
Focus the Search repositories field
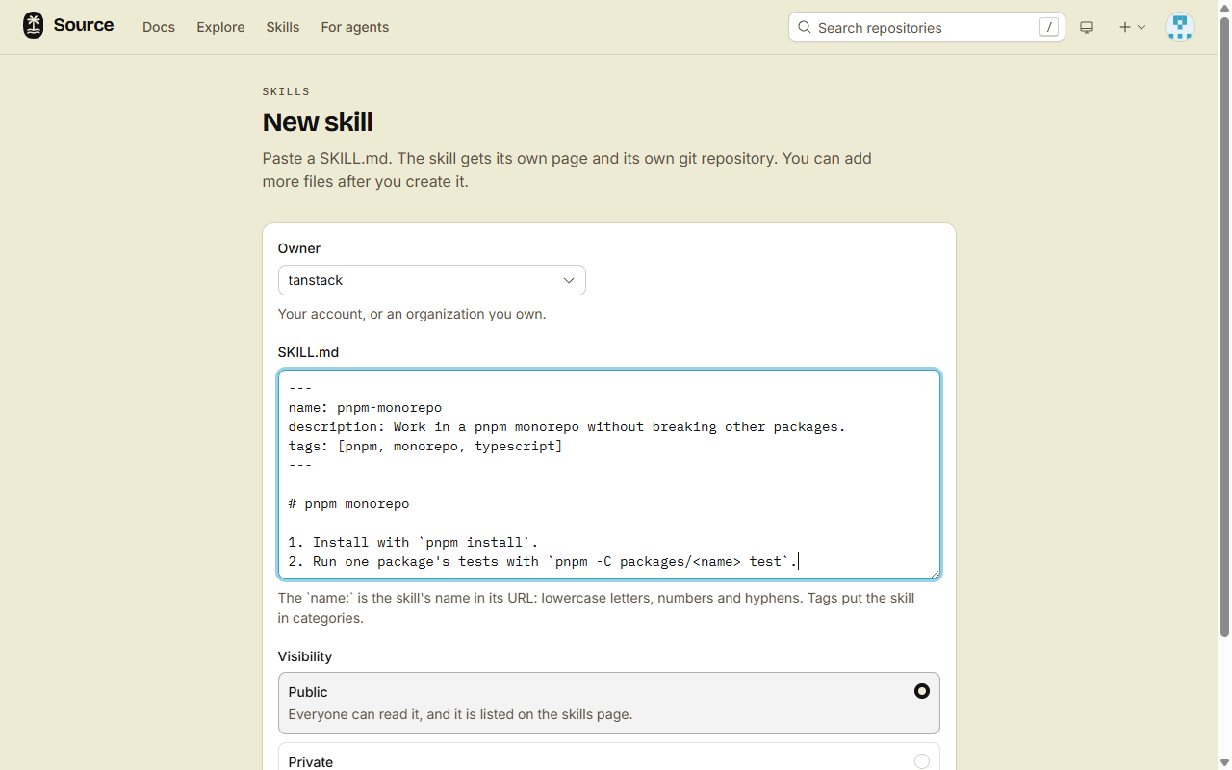click(926, 27)
